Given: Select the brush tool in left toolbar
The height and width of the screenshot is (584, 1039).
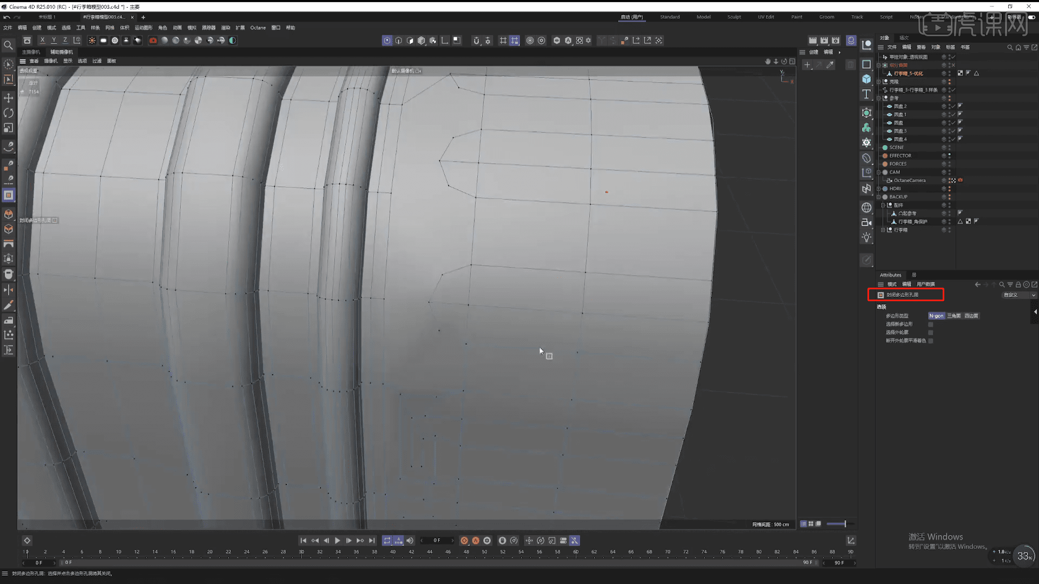Looking at the screenshot, I should coord(8,306).
